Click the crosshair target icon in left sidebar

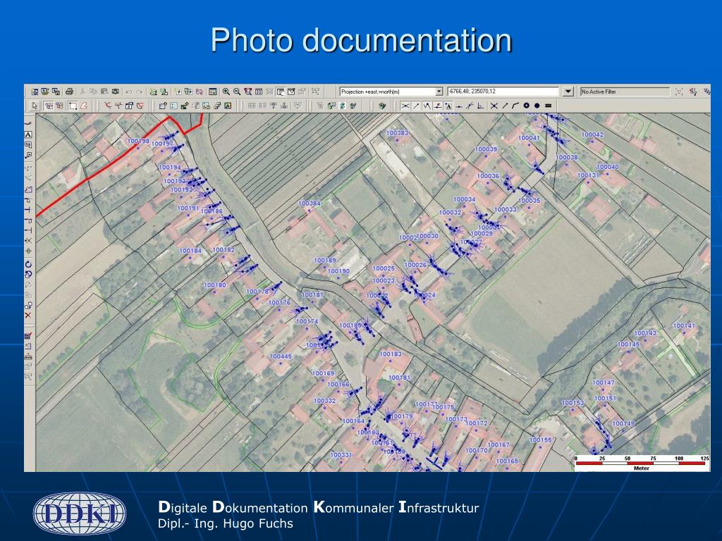[x=28, y=251]
